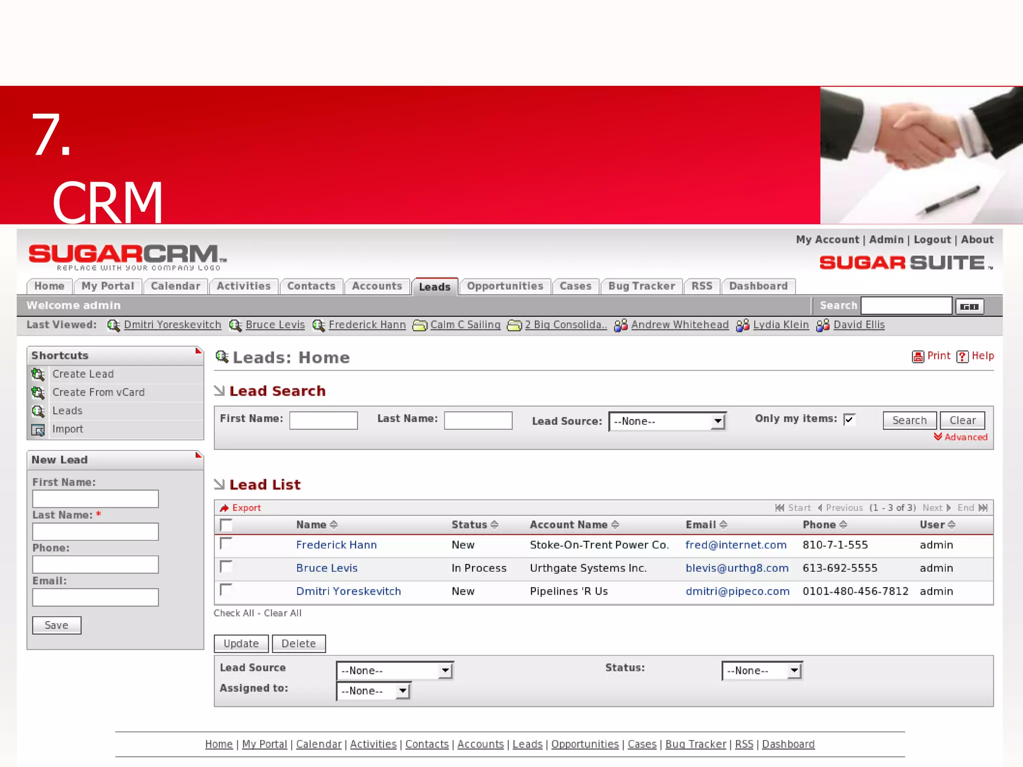This screenshot has width=1023, height=767.
Task: Click the Update button
Action: click(241, 644)
